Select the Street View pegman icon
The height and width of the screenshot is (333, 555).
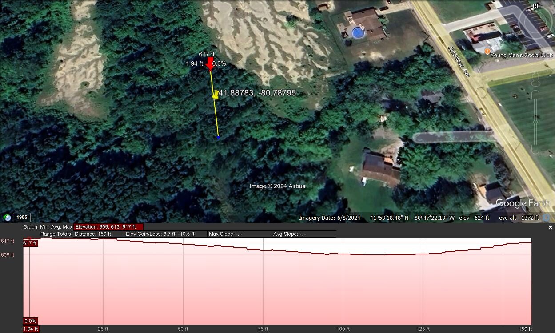535,80
